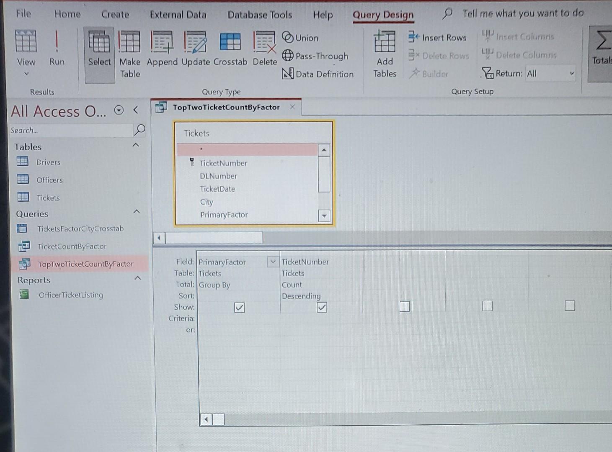612x452 pixels.
Task: Select the Union query type
Action: 300,38
